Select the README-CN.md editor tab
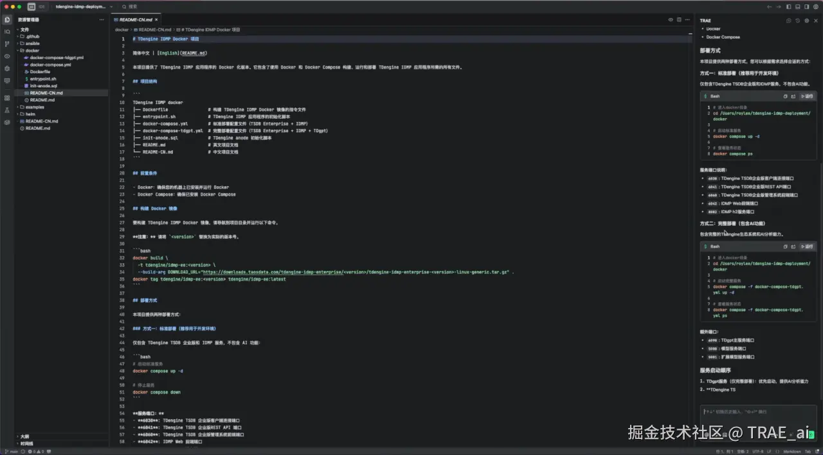823x455 pixels. 136,19
